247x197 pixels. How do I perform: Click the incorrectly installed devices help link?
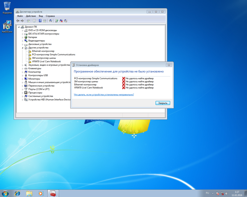click(x=104, y=94)
